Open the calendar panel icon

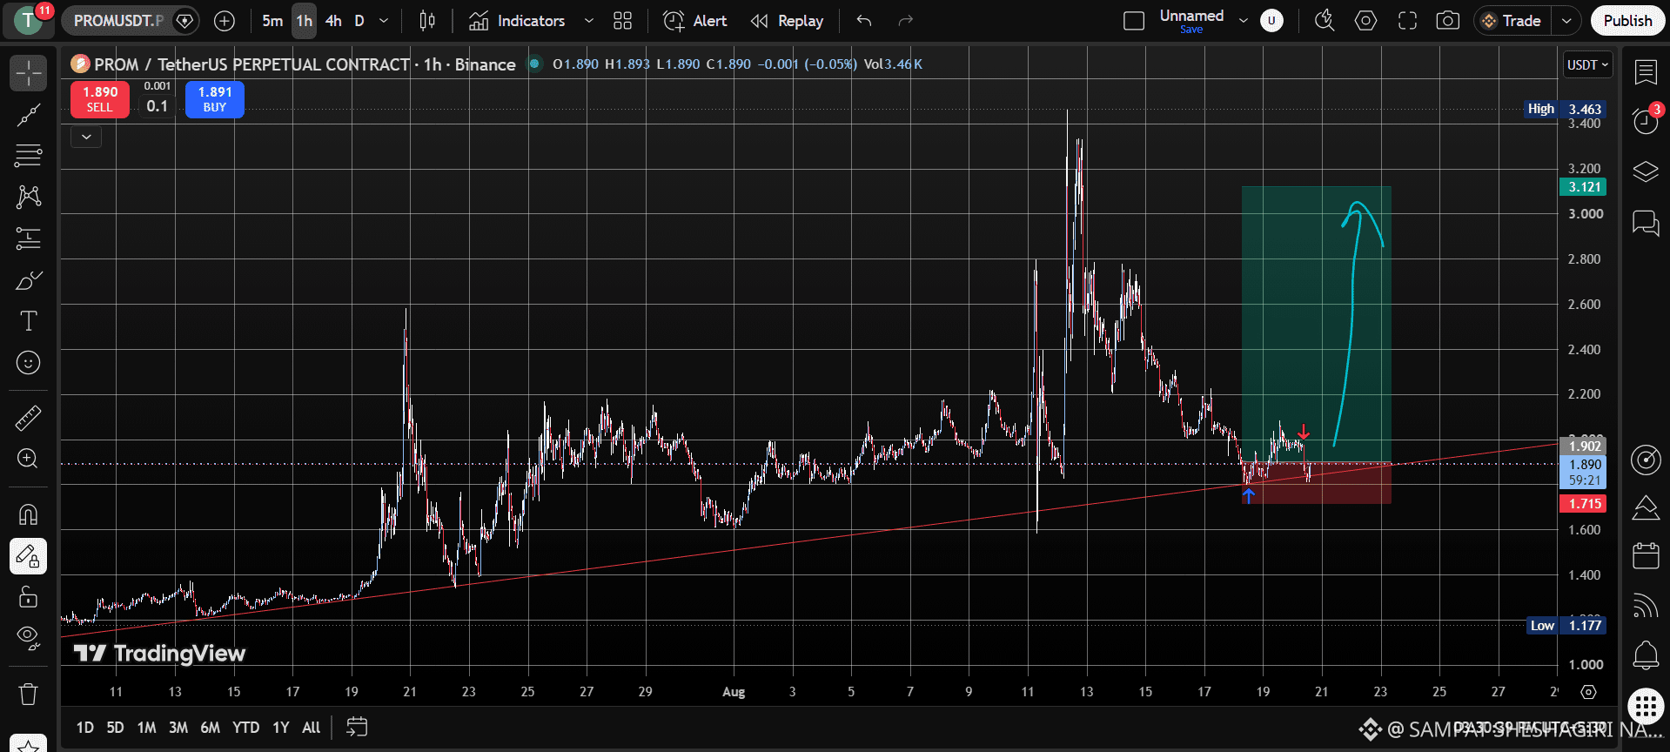pos(1646,555)
